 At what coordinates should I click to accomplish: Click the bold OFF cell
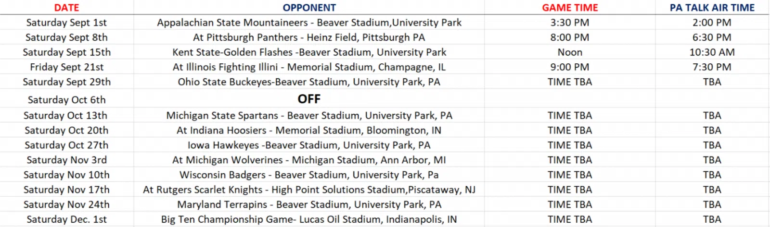(x=309, y=99)
